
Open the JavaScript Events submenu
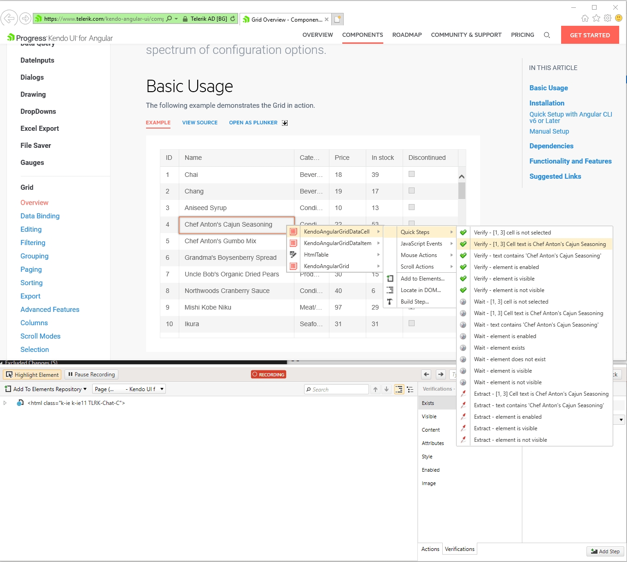(x=420, y=244)
